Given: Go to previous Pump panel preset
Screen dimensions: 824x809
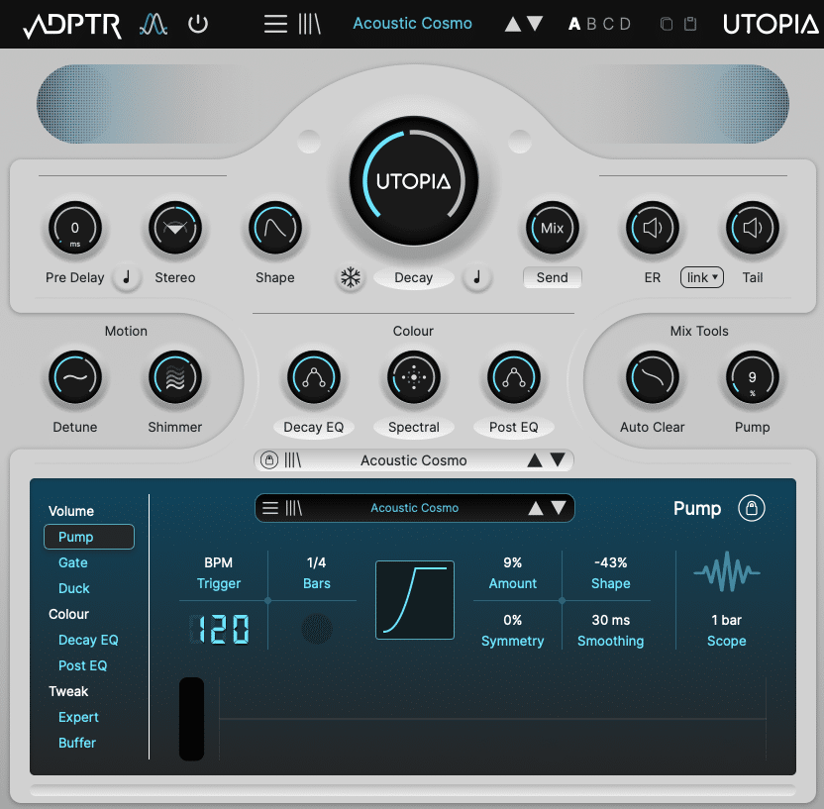Looking at the screenshot, I should coord(536,508).
